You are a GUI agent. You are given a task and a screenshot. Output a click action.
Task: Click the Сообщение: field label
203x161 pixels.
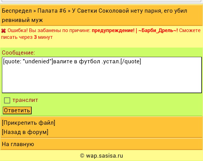18,53
